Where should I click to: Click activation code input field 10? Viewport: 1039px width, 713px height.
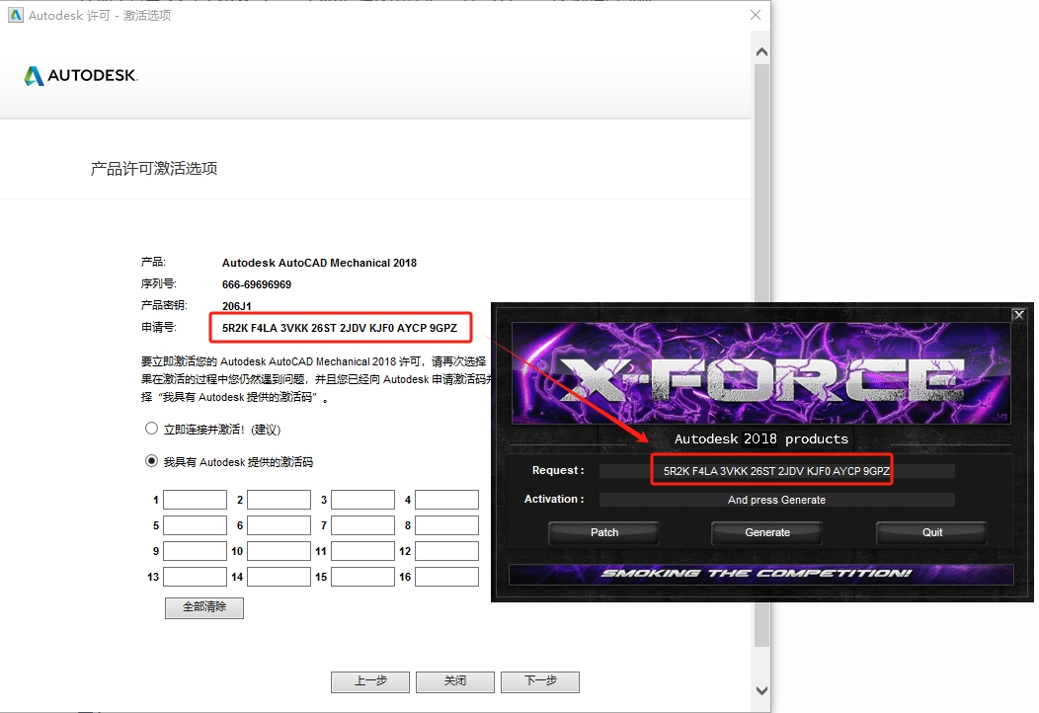(x=279, y=551)
